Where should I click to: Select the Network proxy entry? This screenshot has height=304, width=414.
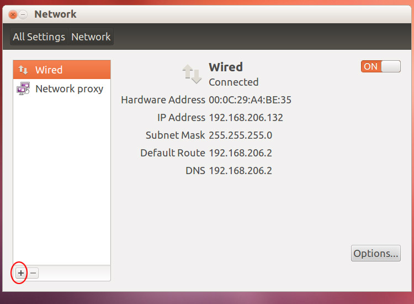click(x=62, y=88)
